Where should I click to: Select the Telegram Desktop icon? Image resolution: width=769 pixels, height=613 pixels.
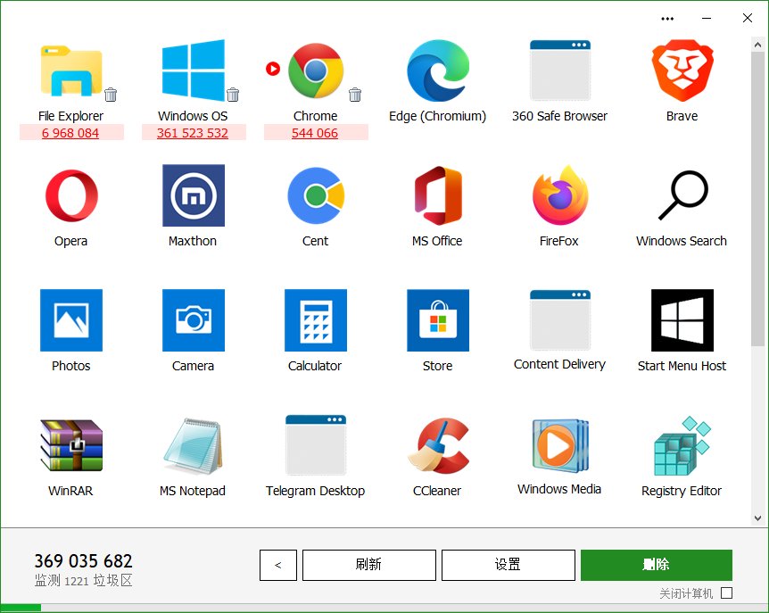pyautogui.click(x=316, y=444)
